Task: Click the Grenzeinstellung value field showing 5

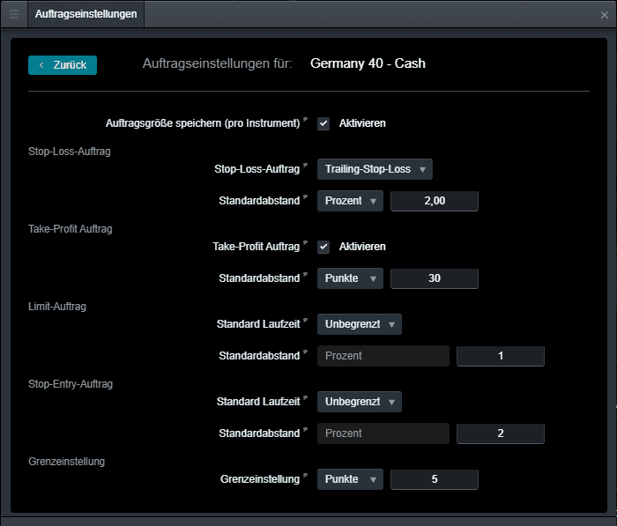Action: click(x=434, y=479)
